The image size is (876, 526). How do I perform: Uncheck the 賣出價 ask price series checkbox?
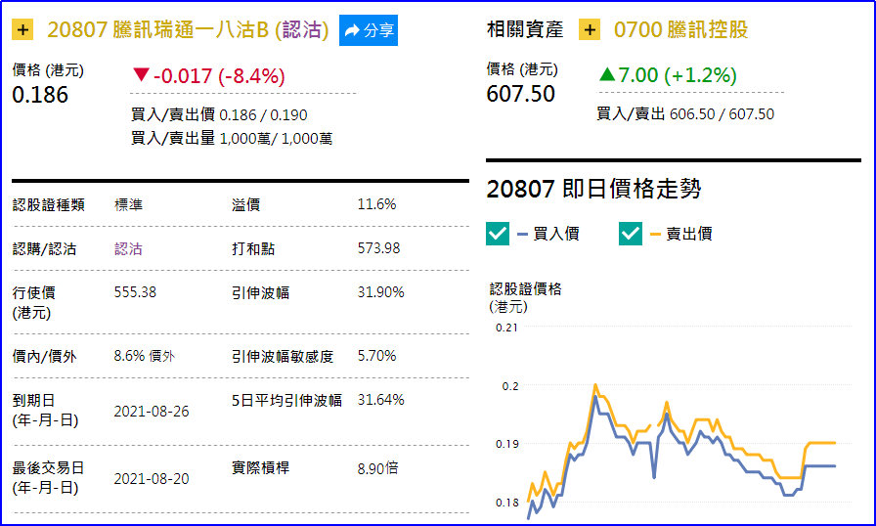[631, 234]
